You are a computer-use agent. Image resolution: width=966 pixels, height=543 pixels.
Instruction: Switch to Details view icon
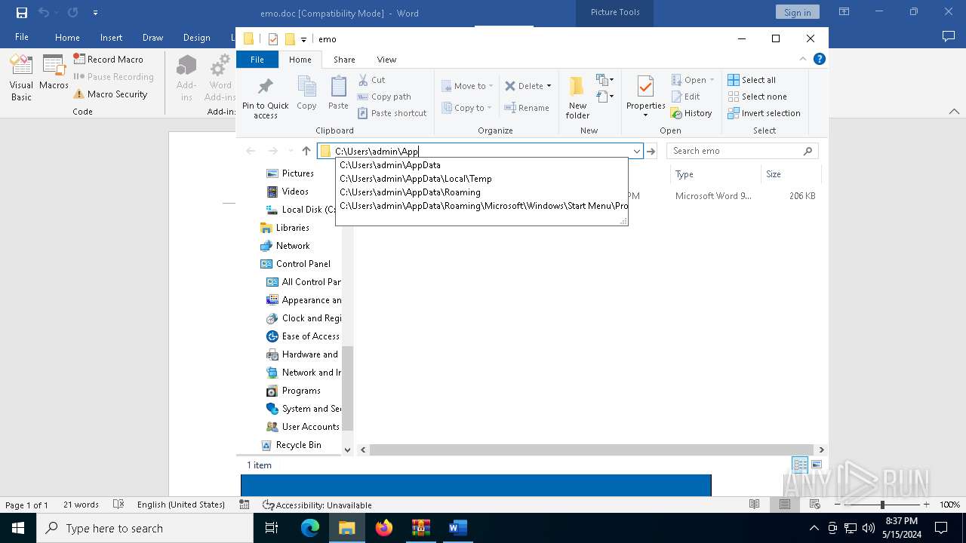(800, 465)
